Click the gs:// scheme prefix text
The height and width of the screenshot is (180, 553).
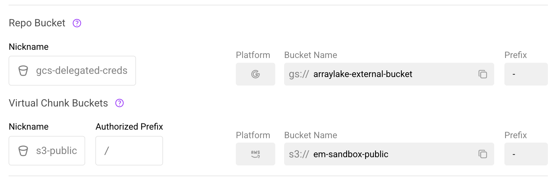(299, 74)
